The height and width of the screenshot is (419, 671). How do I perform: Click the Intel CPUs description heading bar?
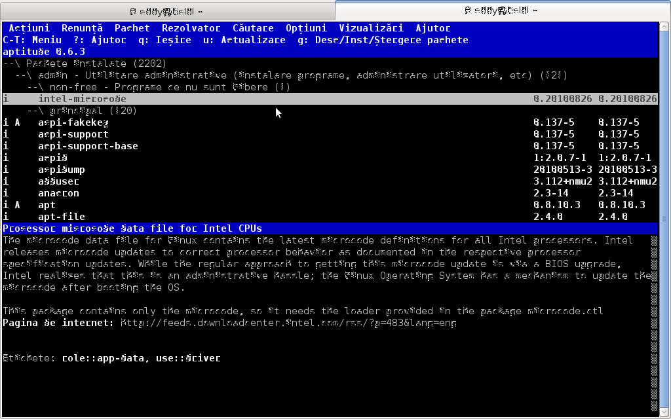pos(330,228)
